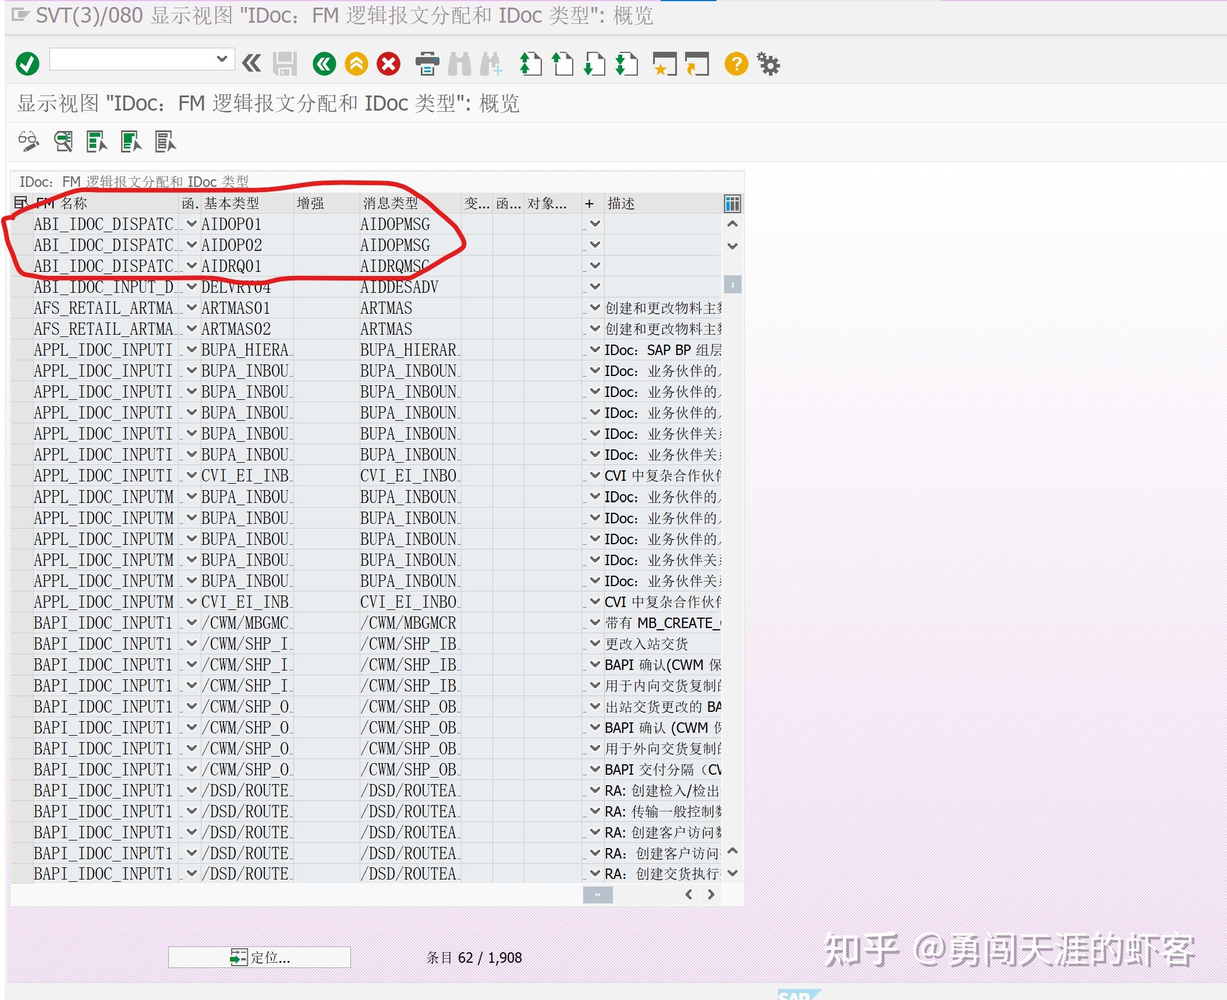Click the Find Next binoculars icon

coord(491,63)
